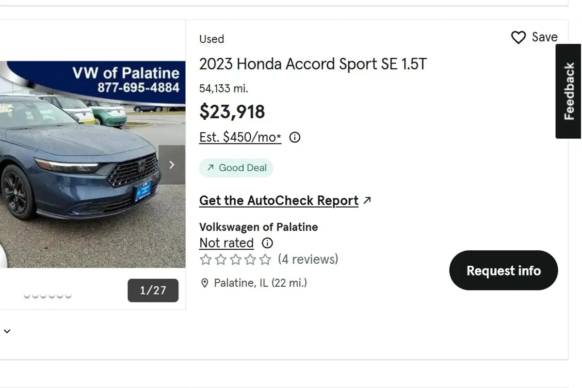This screenshot has width=582, height=388.
Task: Open the Feedback tab on the right edge
Action: pos(567,90)
